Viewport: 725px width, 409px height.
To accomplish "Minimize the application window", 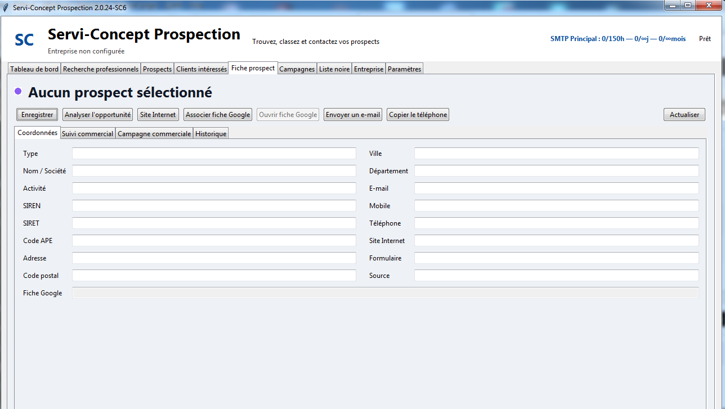I will pos(673,6).
